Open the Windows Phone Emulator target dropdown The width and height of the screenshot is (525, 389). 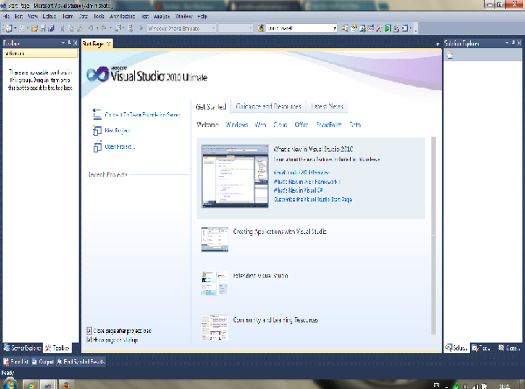[213, 29]
